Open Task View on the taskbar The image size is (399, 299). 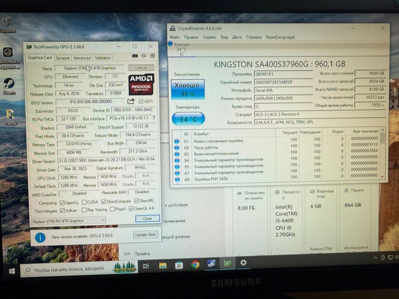coord(146,266)
